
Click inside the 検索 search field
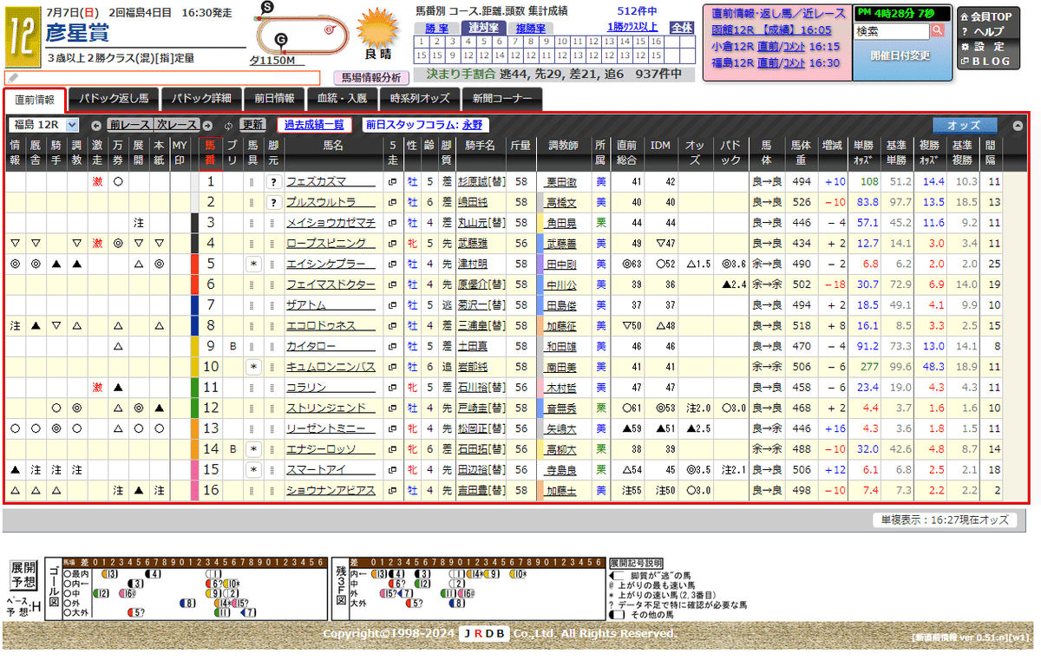pyautogui.click(x=891, y=29)
